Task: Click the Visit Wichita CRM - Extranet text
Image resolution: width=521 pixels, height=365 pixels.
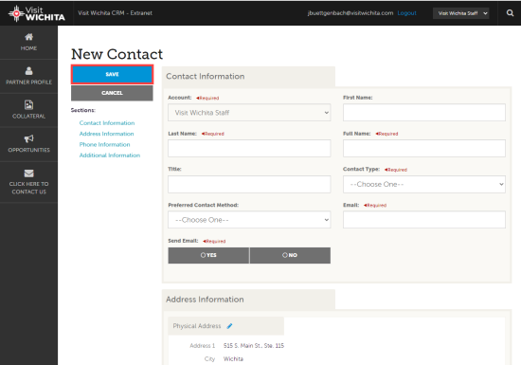Action: pyautogui.click(x=115, y=13)
